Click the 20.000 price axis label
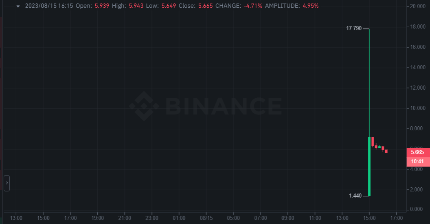Screen dimensions: 430x224 pyautogui.click(x=418, y=6)
